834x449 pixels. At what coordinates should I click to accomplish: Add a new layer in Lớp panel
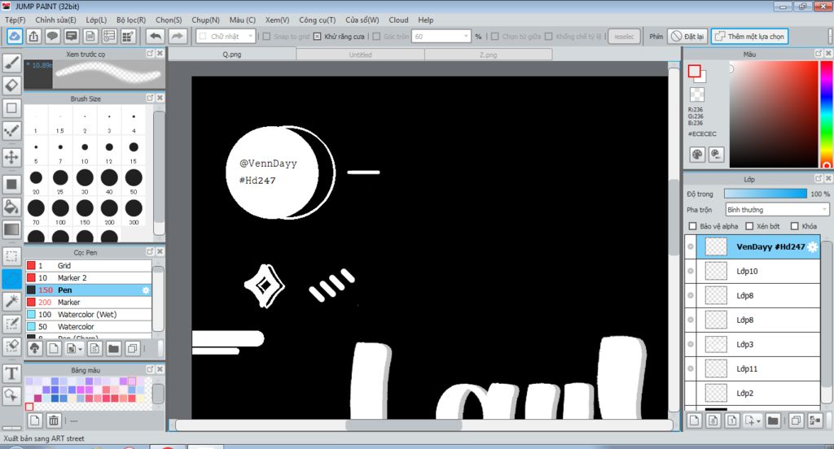click(694, 421)
